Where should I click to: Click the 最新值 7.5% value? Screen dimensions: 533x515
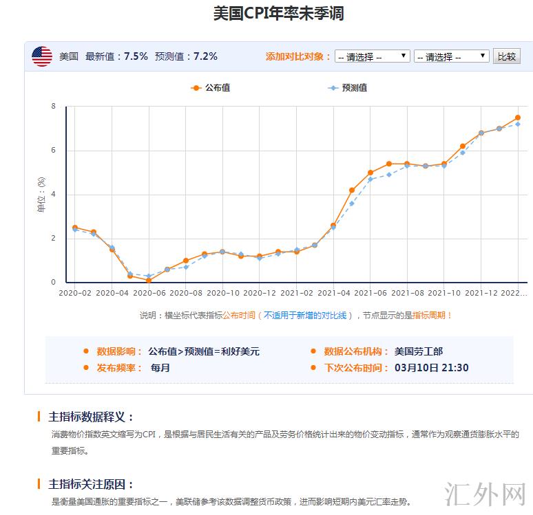pyautogui.click(x=135, y=56)
